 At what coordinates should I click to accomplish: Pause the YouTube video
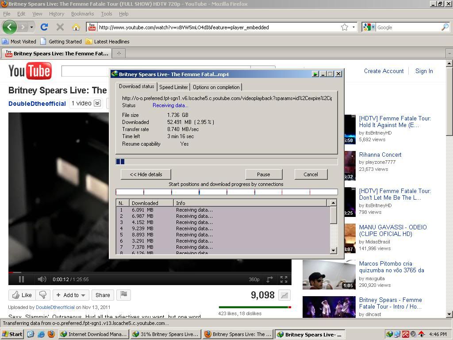(x=21, y=279)
